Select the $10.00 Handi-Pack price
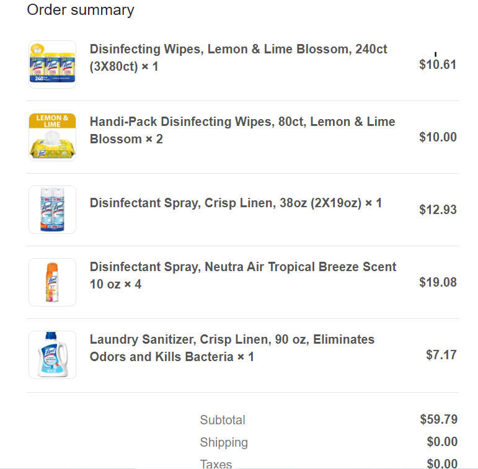This screenshot has width=478, height=469. coord(438,137)
